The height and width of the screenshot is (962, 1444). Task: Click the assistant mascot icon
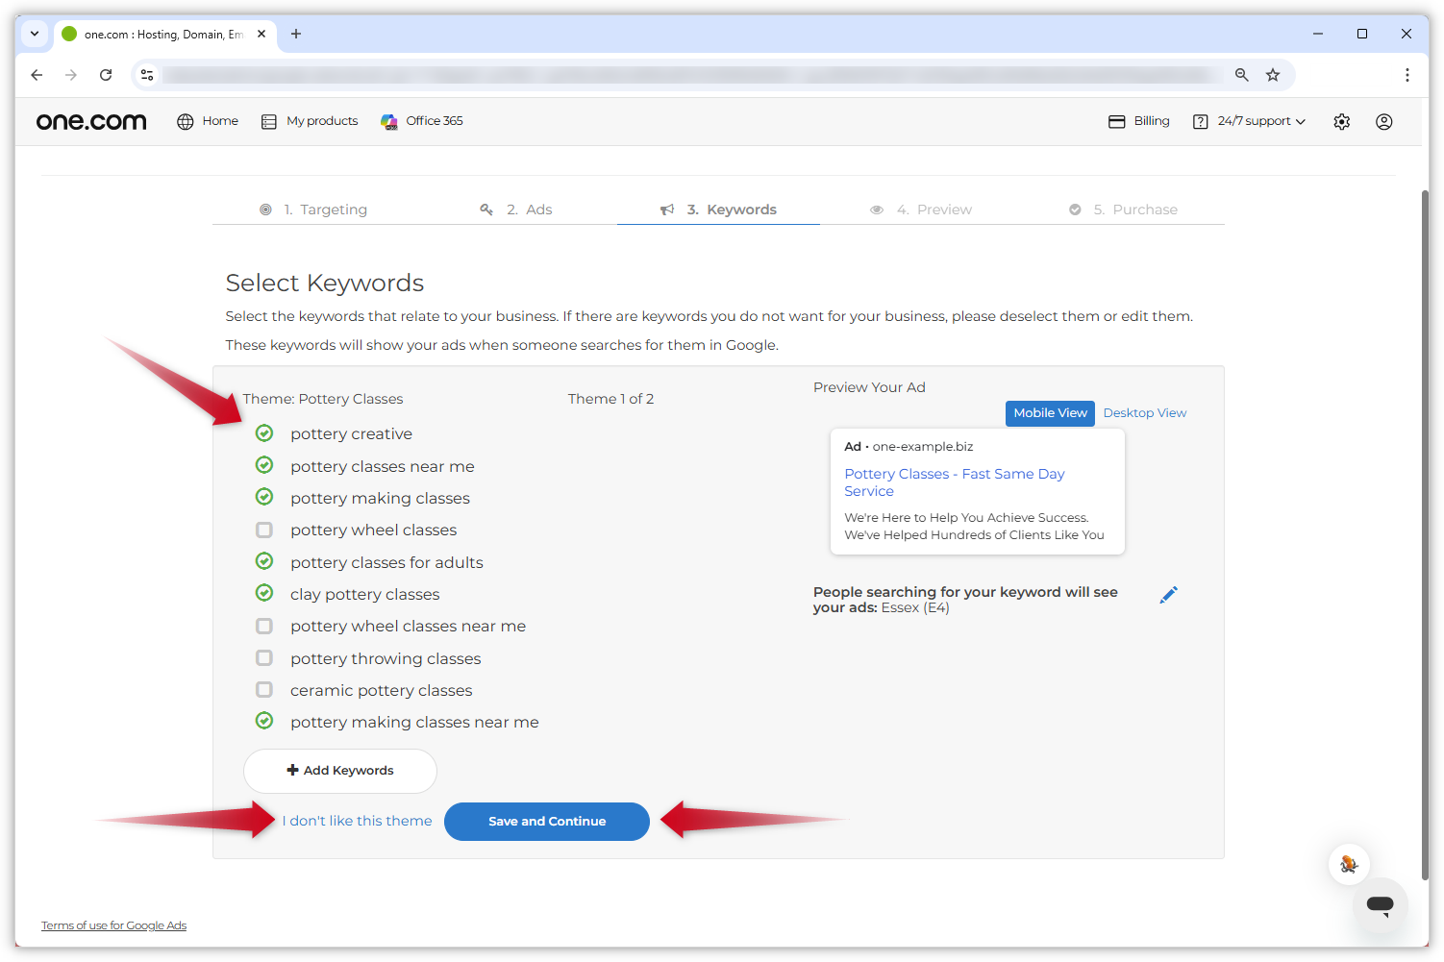point(1349,864)
